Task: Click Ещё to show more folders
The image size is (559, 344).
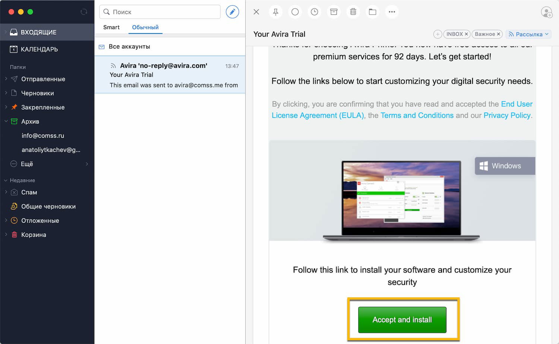Action: (x=27, y=164)
